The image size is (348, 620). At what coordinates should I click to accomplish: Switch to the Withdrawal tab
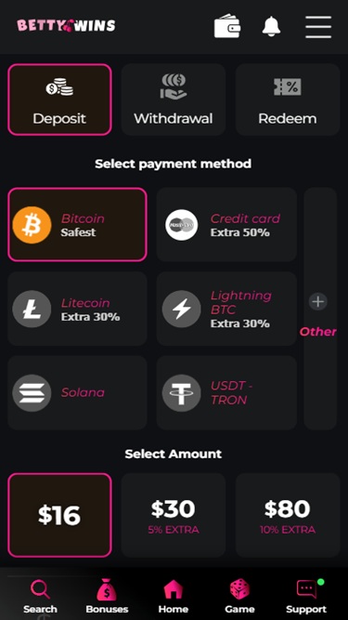pyautogui.click(x=174, y=99)
